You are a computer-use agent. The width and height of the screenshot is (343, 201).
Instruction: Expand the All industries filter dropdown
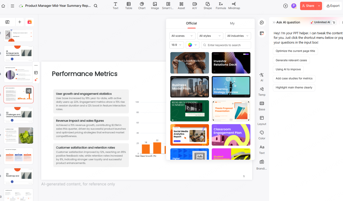[x=238, y=36]
